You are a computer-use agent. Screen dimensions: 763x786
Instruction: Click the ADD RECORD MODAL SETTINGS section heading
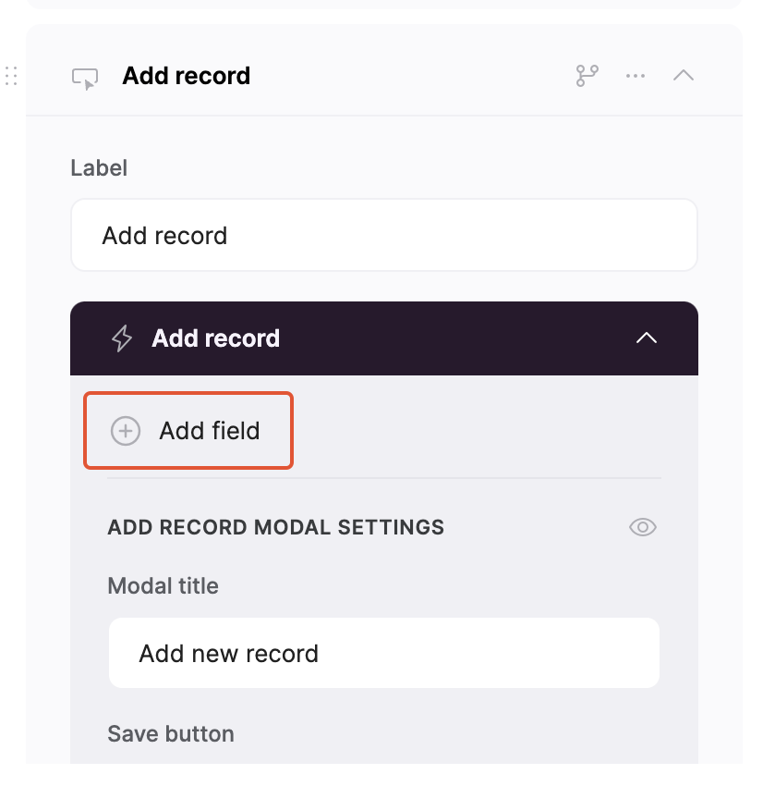tap(274, 526)
